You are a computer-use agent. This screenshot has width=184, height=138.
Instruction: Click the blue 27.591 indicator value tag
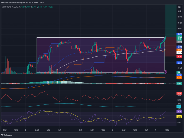(179, 47)
